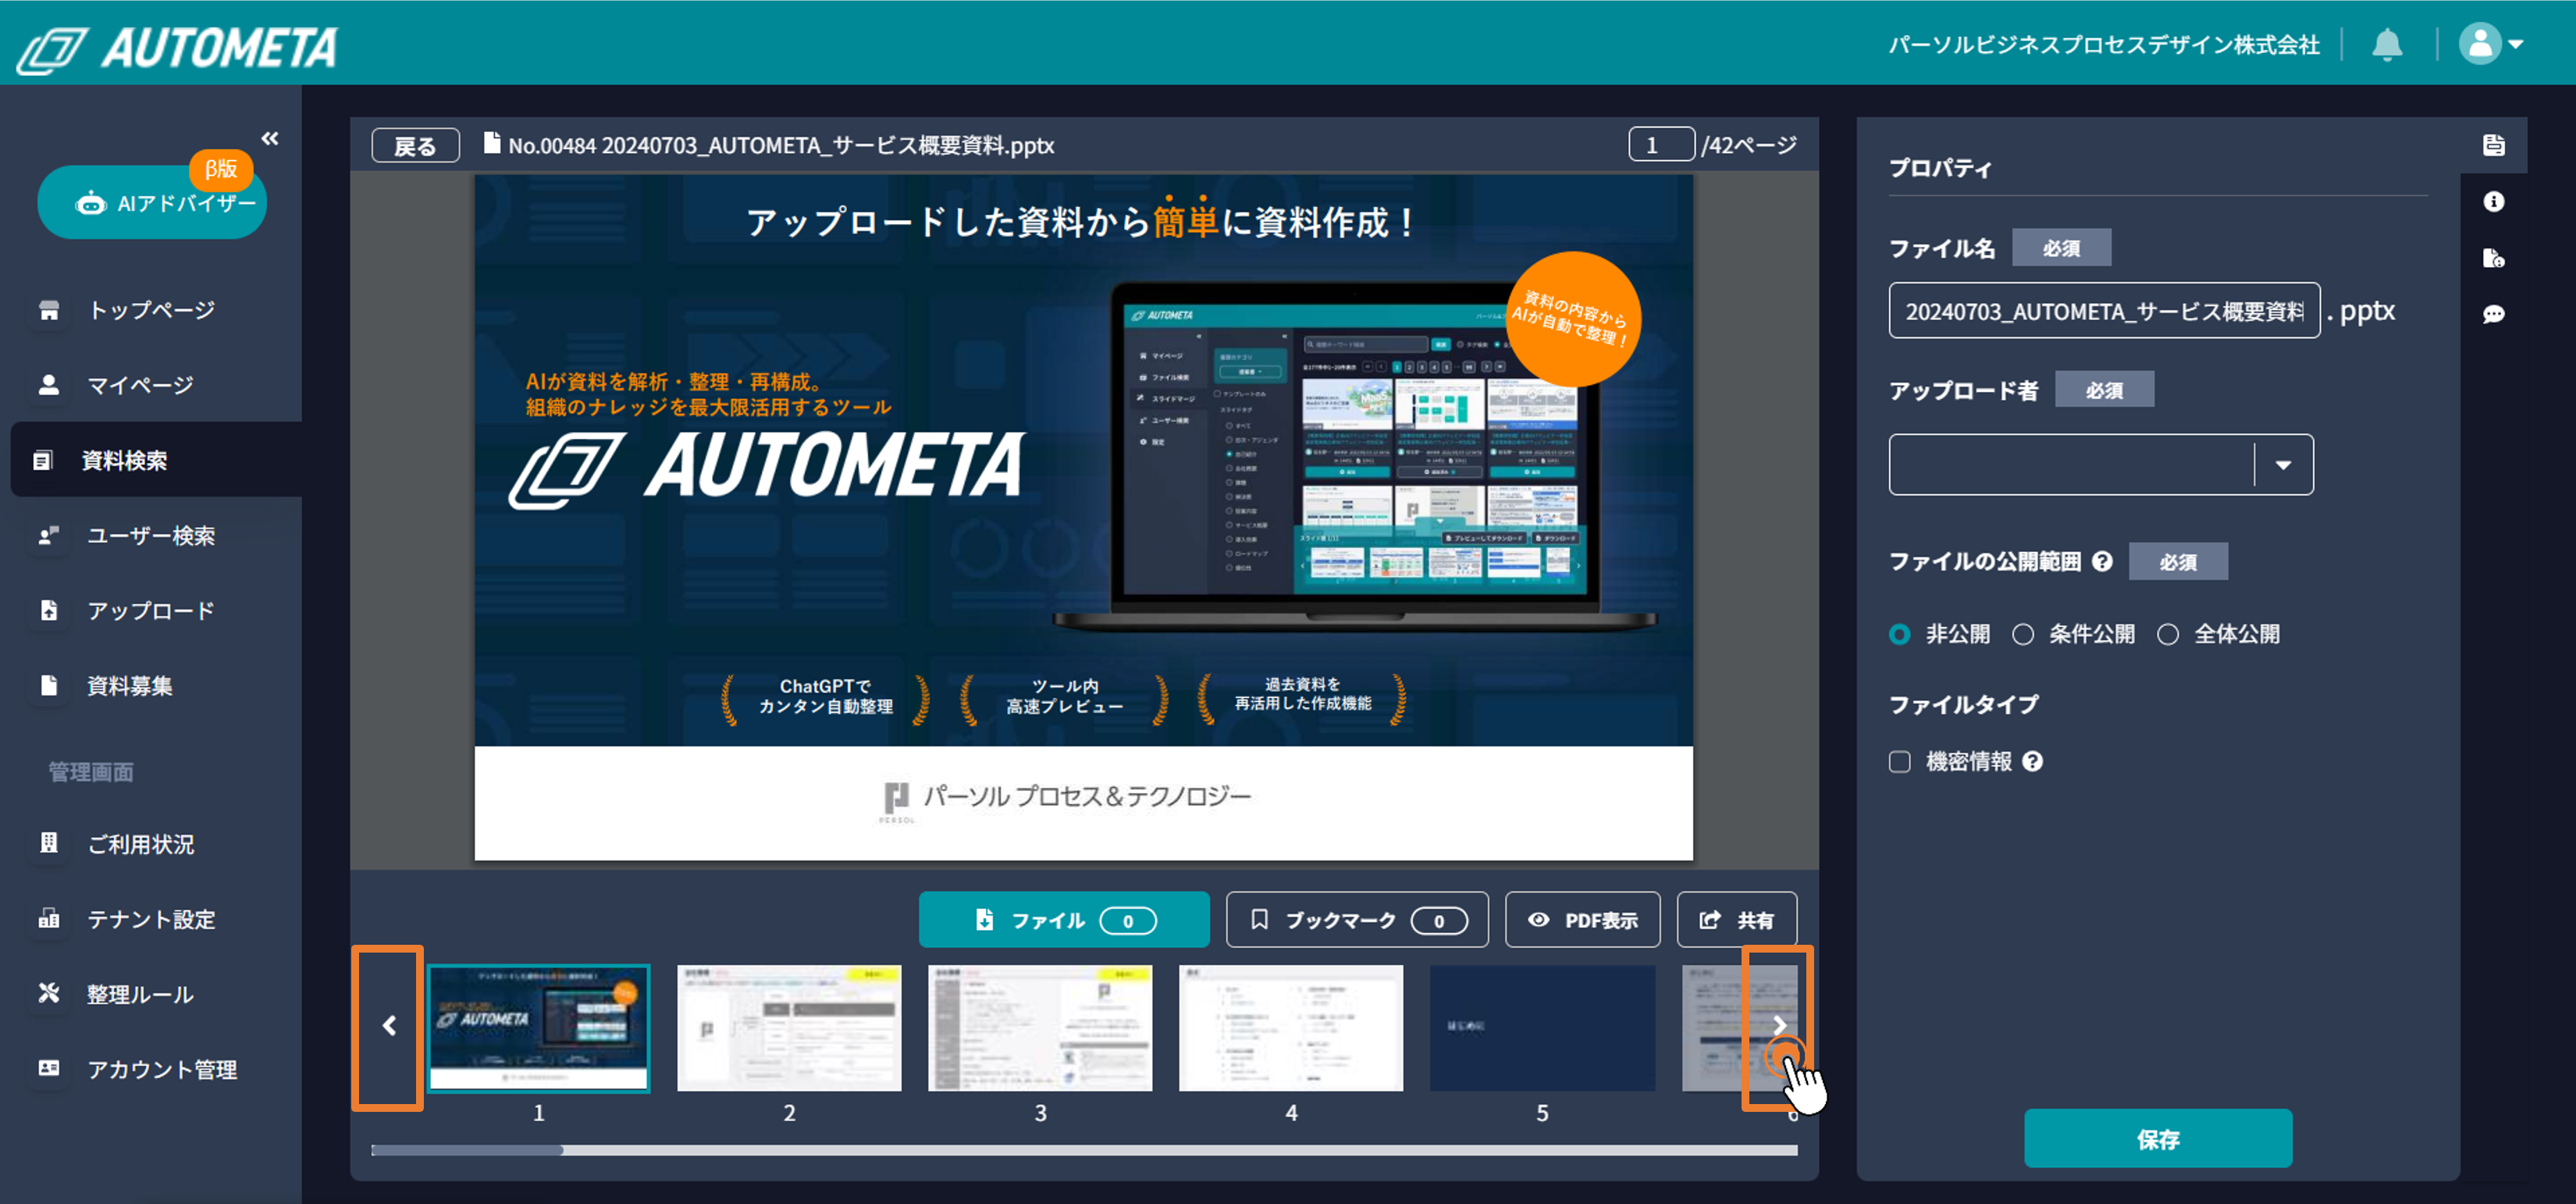The width and height of the screenshot is (2576, 1204).
Task: Click the file icon next to file title
Action: click(491, 144)
